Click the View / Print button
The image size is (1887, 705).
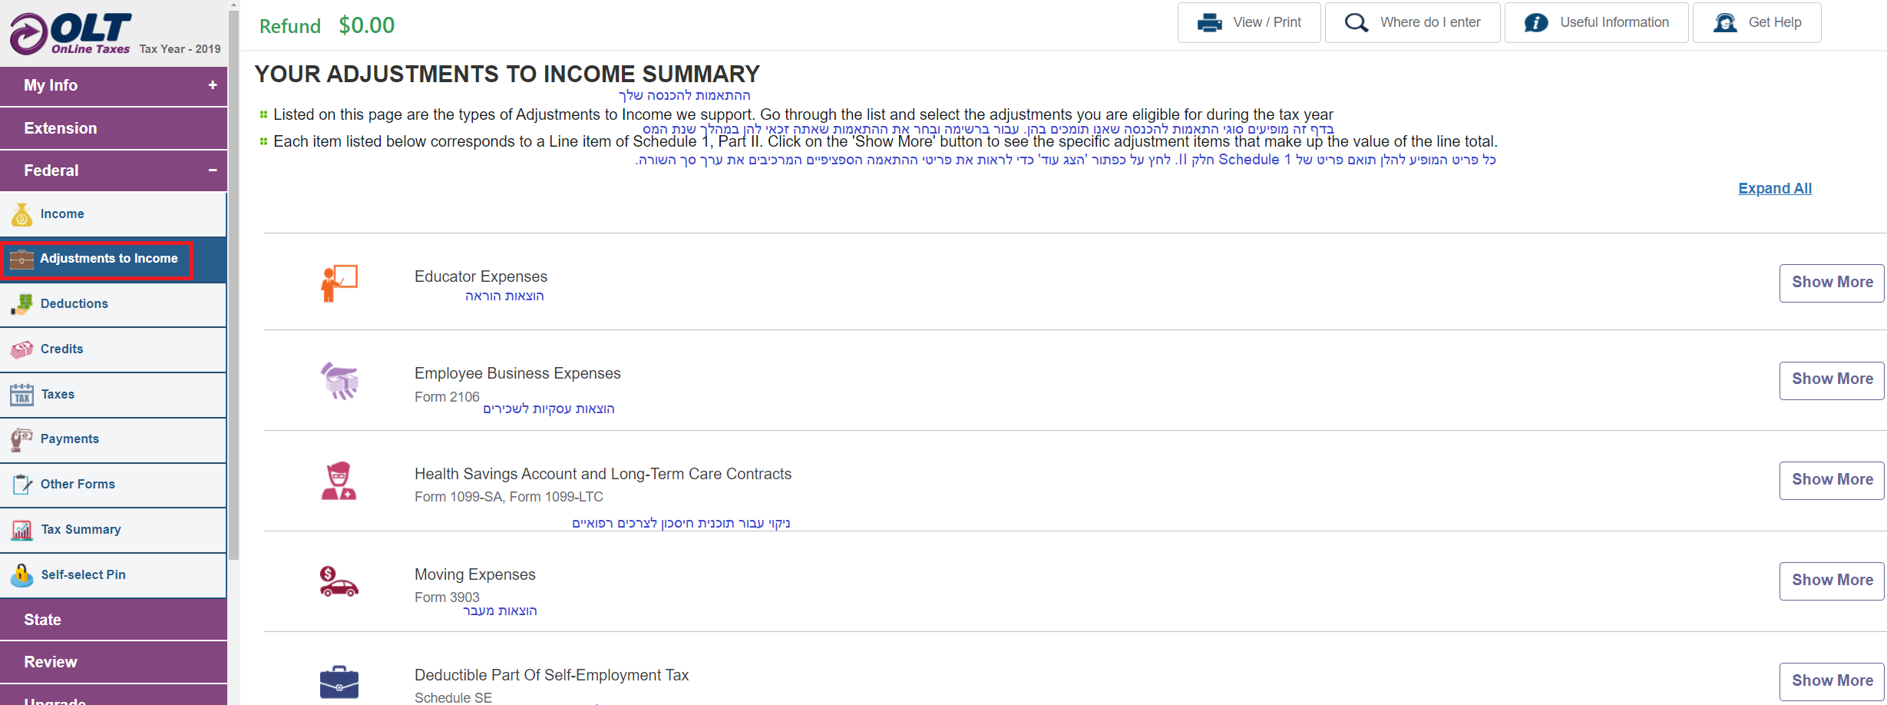(x=1249, y=23)
